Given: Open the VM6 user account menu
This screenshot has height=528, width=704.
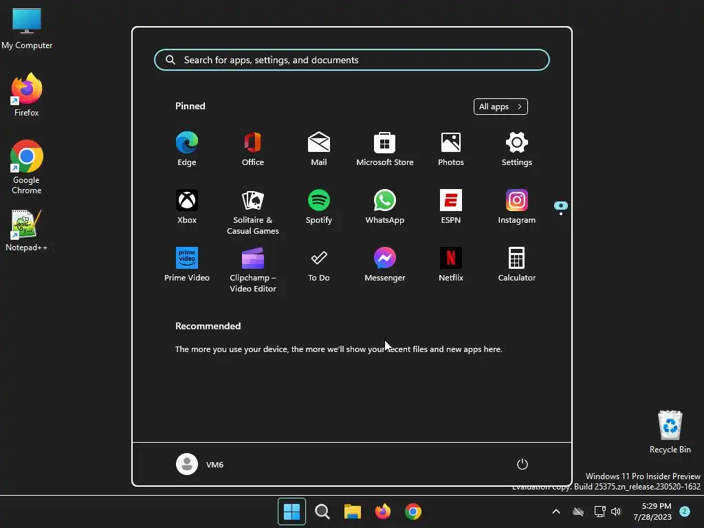Looking at the screenshot, I should pyautogui.click(x=200, y=464).
